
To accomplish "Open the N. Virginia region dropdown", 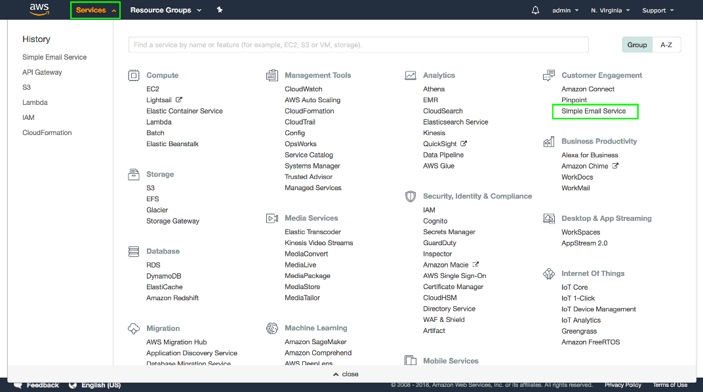I will 610,10.
